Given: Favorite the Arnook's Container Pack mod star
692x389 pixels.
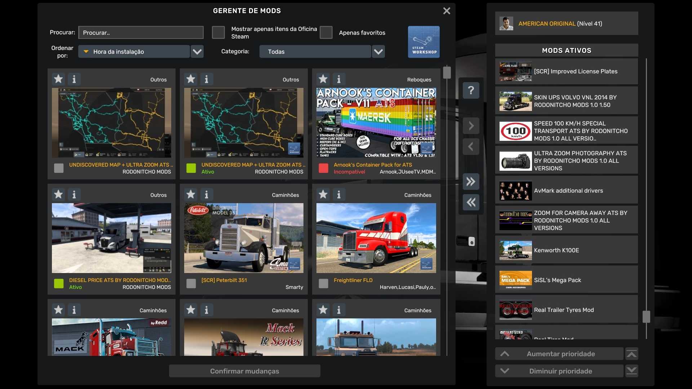Looking at the screenshot, I should click(323, 79).
